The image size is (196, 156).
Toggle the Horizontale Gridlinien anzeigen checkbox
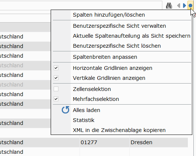point(56,68)
